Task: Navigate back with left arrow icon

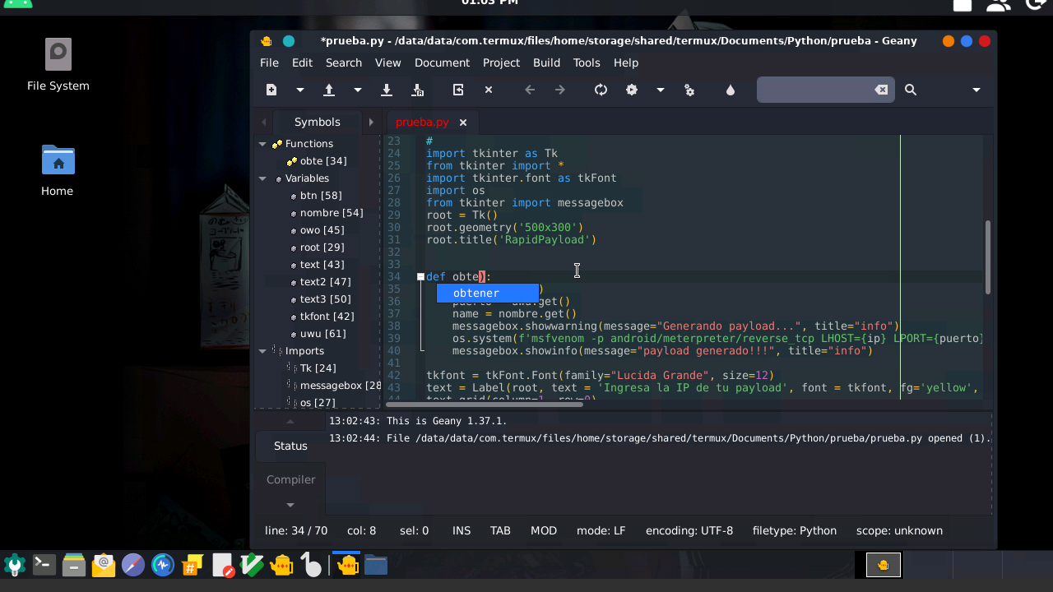Action: 530,90
